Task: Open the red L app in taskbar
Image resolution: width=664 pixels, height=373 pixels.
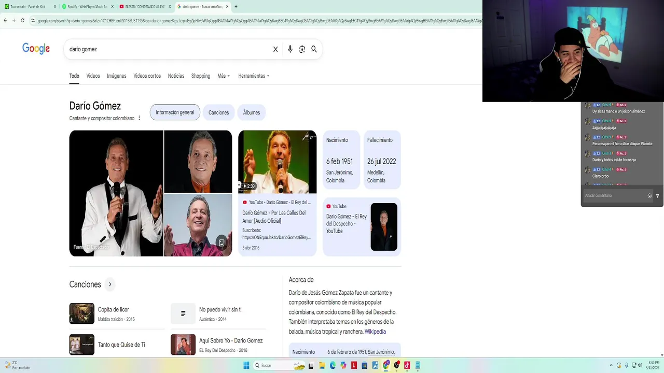Action: (x=354, y=365)
